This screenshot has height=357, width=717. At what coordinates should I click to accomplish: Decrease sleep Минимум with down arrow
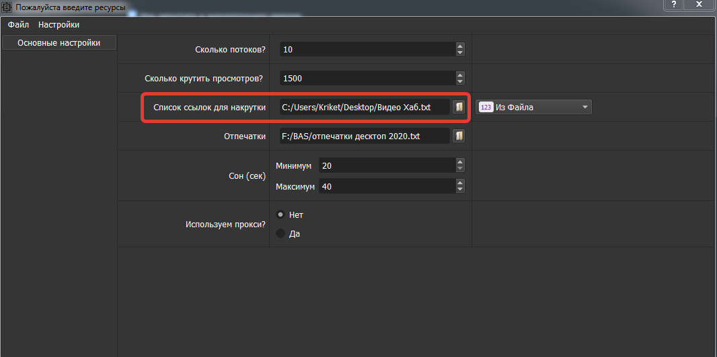click(460, 169)
